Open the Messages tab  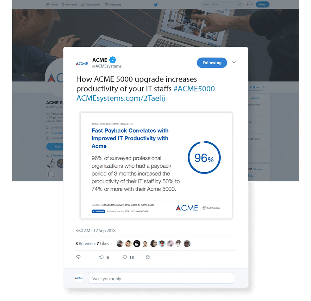[x=113, y=4]
